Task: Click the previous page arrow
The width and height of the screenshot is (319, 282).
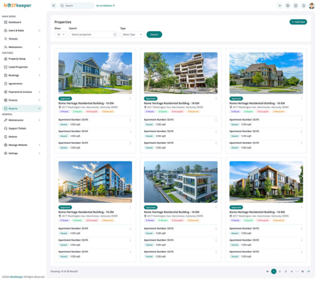Action: tap(268, 271)
